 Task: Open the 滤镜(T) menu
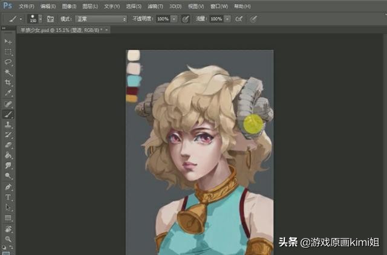point(155,7)
